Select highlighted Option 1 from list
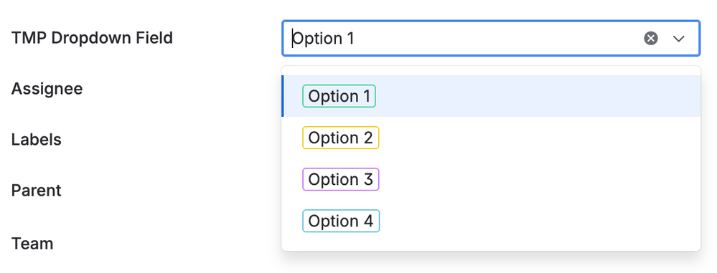 (x=491, y=96)
